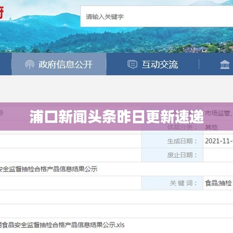
Task: Click the 浦口新闻头条昨日更新速递 banner title
Action: (x=116, y=116)
